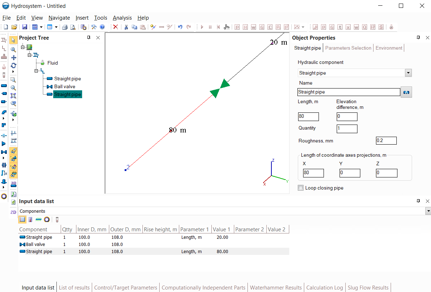This screenshot has width=431, height=292.
Task: Switch to 2D view icon
Action: coord(14,212)
